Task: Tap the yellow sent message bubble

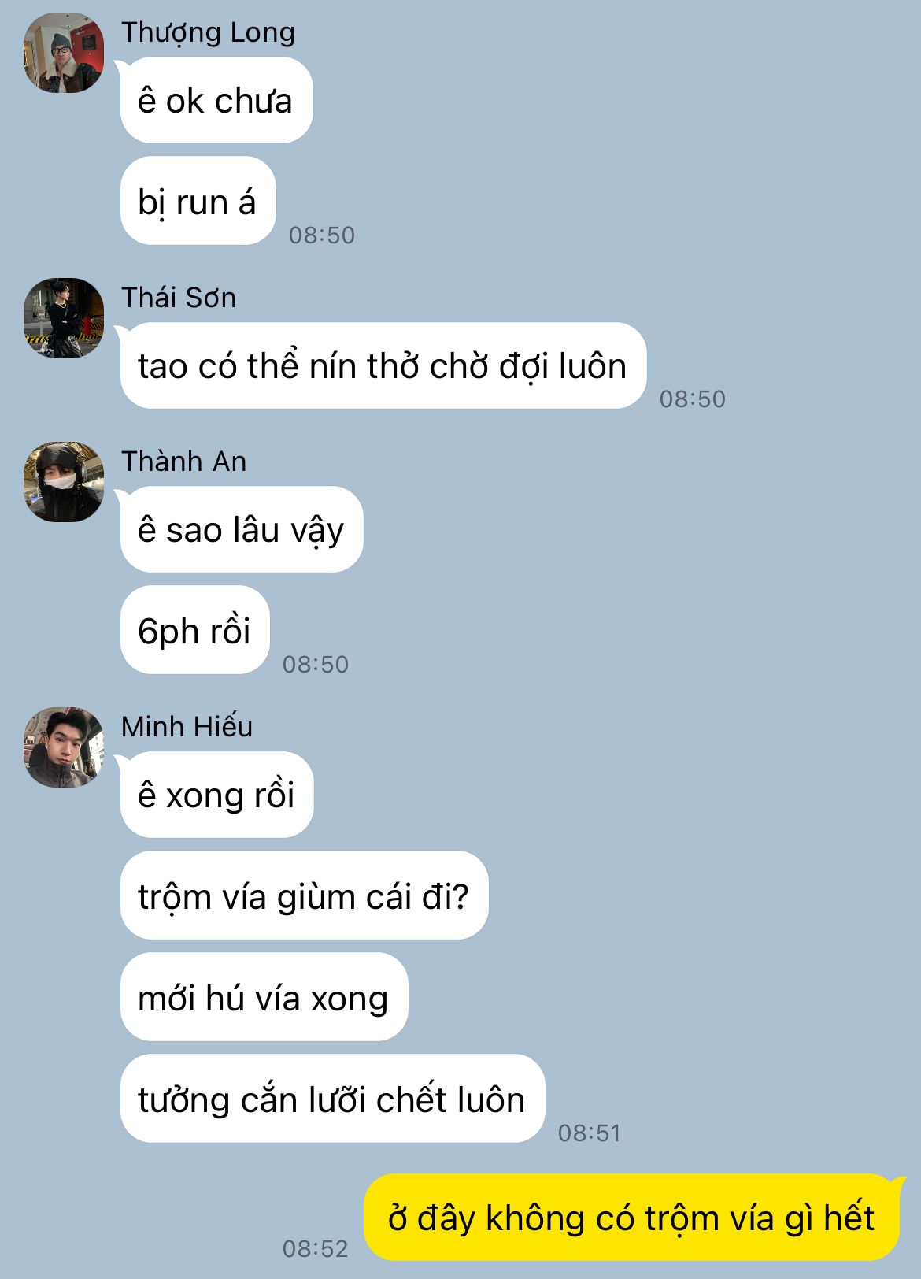Action: pyautogui.click(x=632, y=1218)
